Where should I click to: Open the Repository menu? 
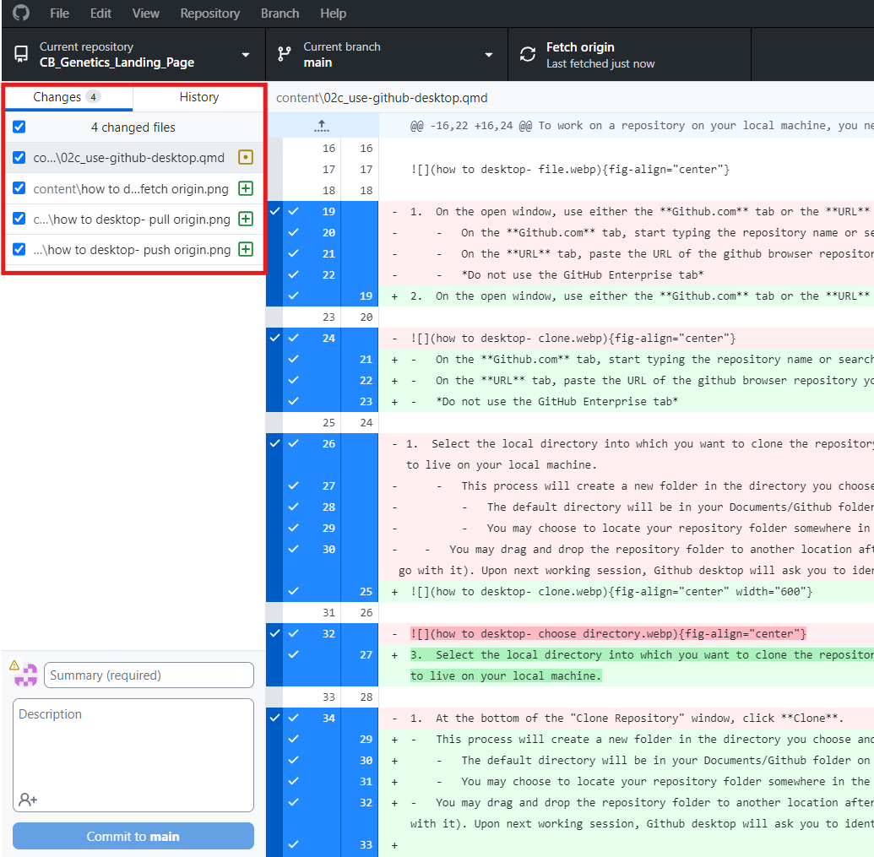coord(210,14)
